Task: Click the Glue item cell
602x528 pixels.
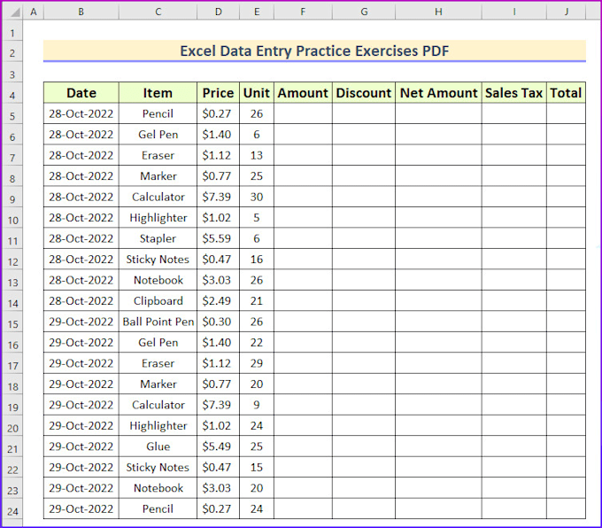Action: click(x=158, y=446)
